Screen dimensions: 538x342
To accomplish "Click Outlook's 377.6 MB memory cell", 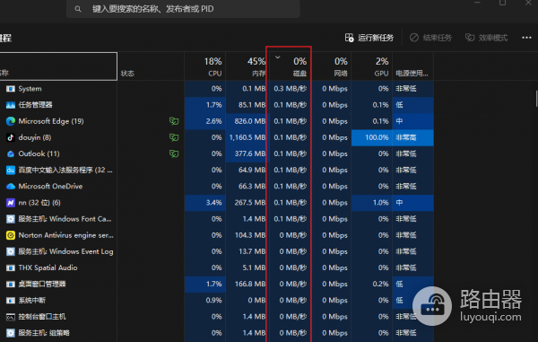I will 246,153.
